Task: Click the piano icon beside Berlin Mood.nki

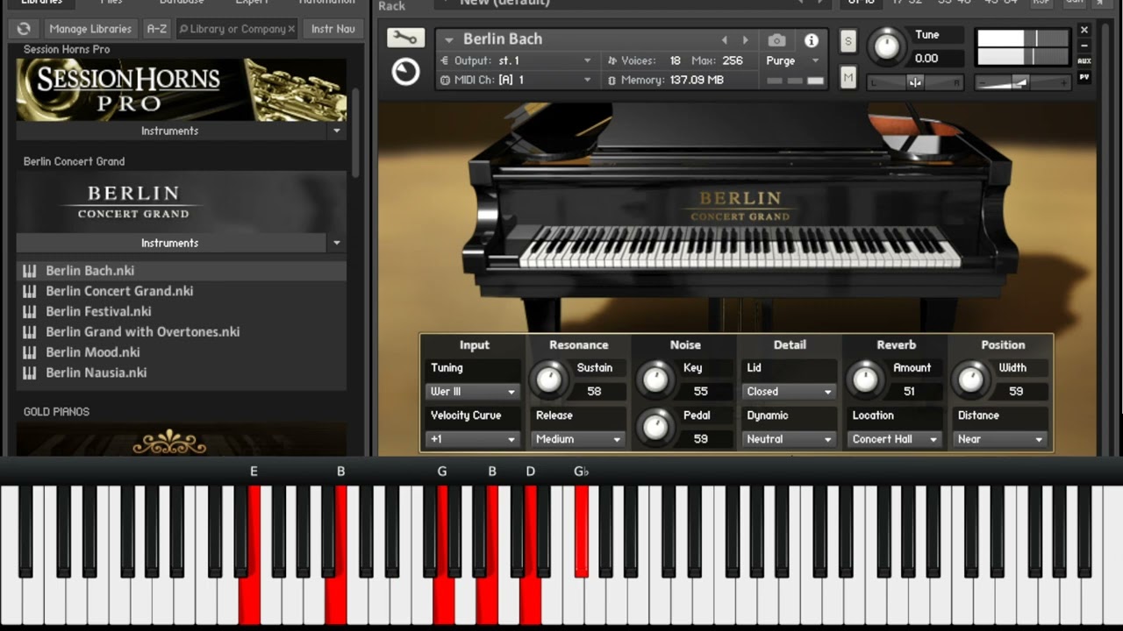Action: 30,352
